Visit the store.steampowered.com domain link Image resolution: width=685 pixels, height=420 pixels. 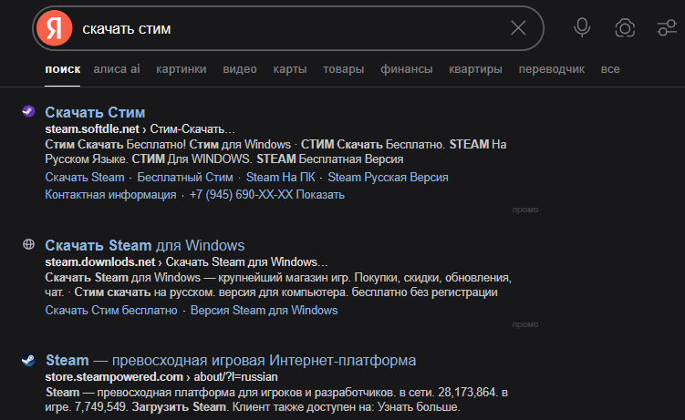(114, 377)
